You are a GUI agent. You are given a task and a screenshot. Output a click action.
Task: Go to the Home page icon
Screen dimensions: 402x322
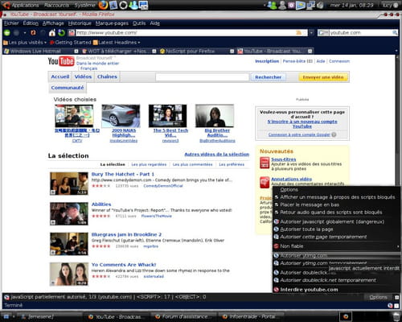52,33
